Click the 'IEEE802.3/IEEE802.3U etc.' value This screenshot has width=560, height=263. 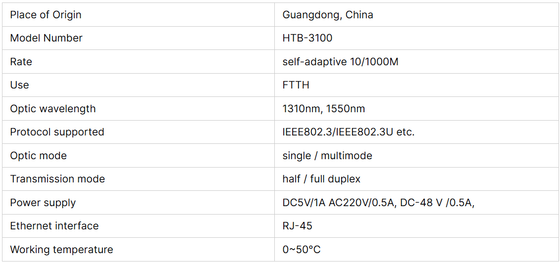point(349,132)
